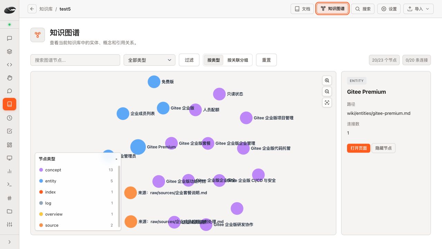Open the square speech-bubble chat icon
This screenshot has width=442, height=249.
point(10,38)
